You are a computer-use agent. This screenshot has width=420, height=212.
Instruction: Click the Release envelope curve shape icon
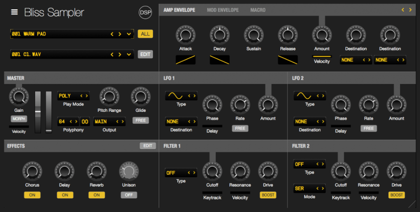point(288,60)
